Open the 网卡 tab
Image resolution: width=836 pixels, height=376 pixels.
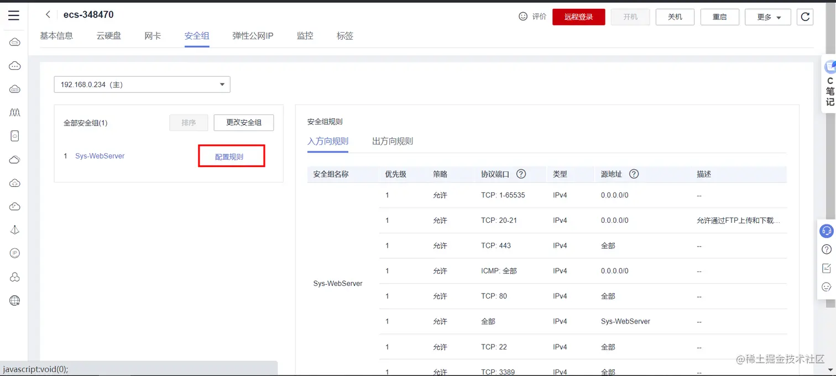tap(153, 36)
